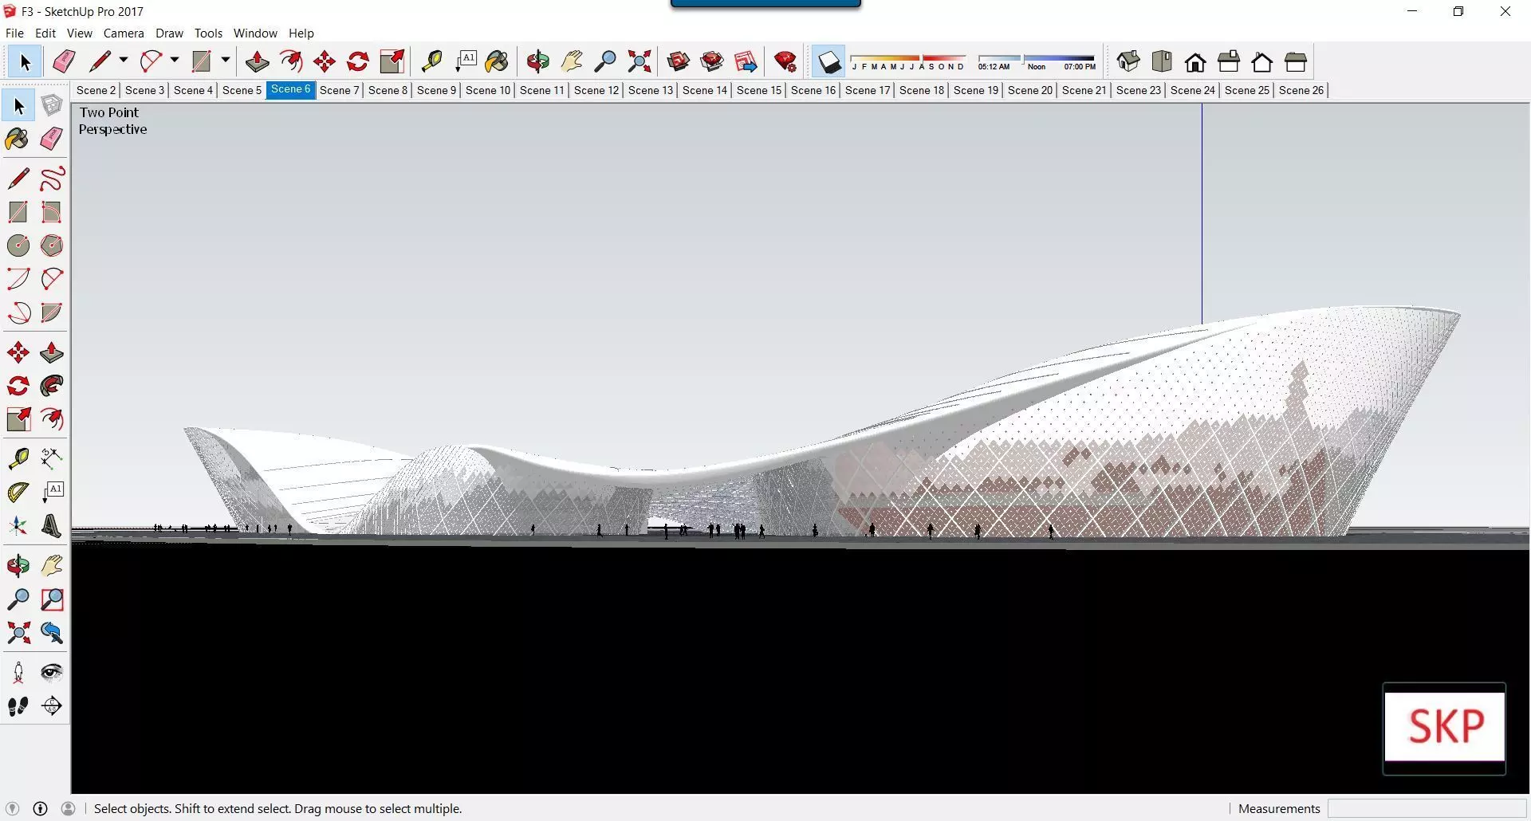The width and height of the screenshot is (1531, 821).
Task: Activate the Zoom Window tool
Action: pyautogui.click(x=52, y=599)
